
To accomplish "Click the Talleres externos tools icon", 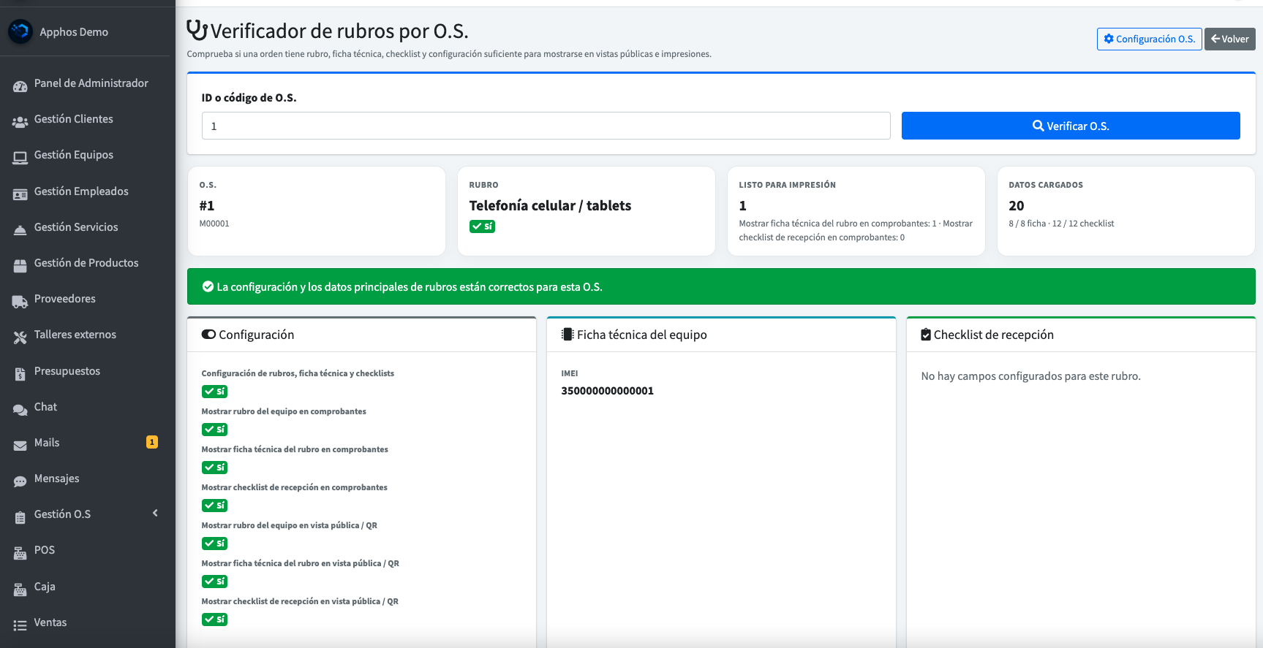I will tap(20, 338).
